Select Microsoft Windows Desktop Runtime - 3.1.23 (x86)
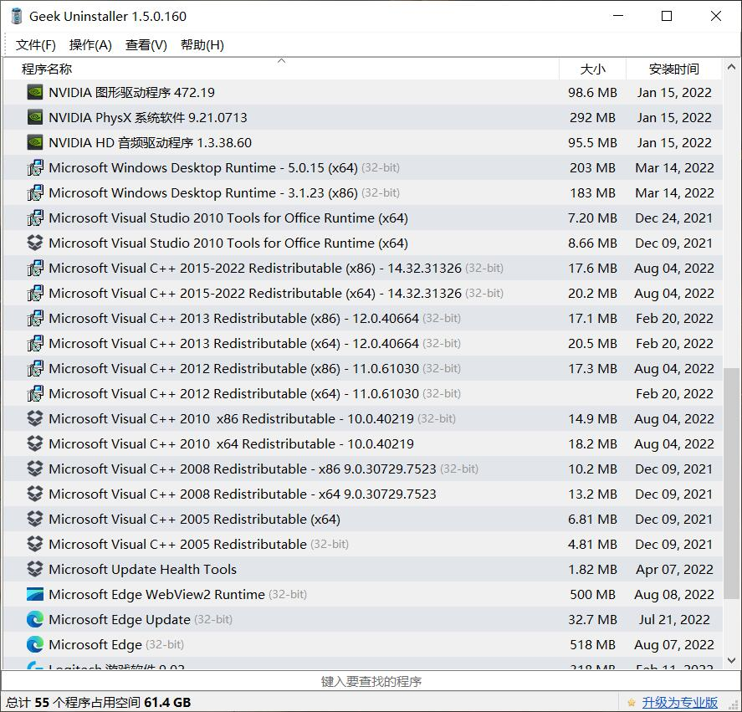This screenshot has width=742, height=712. point(203,192)
